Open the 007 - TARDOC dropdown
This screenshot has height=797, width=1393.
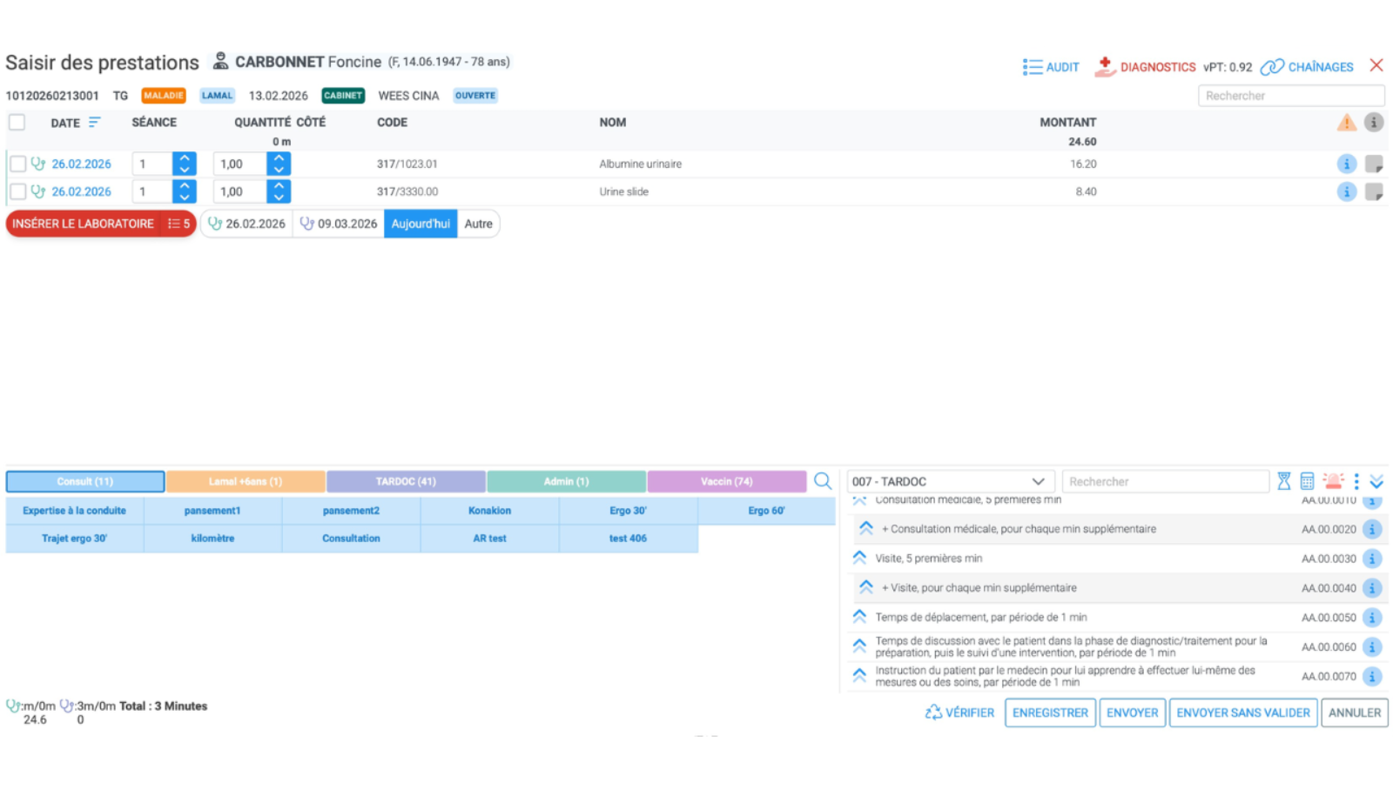(951, 481)
